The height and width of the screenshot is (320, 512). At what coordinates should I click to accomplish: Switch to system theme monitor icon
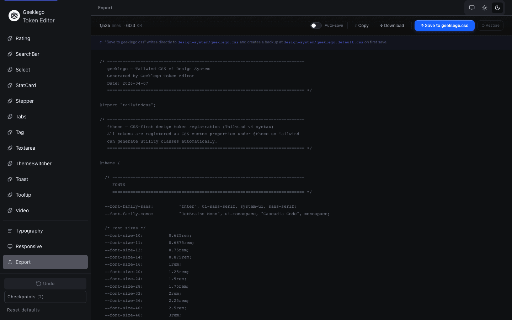(472, 8)
